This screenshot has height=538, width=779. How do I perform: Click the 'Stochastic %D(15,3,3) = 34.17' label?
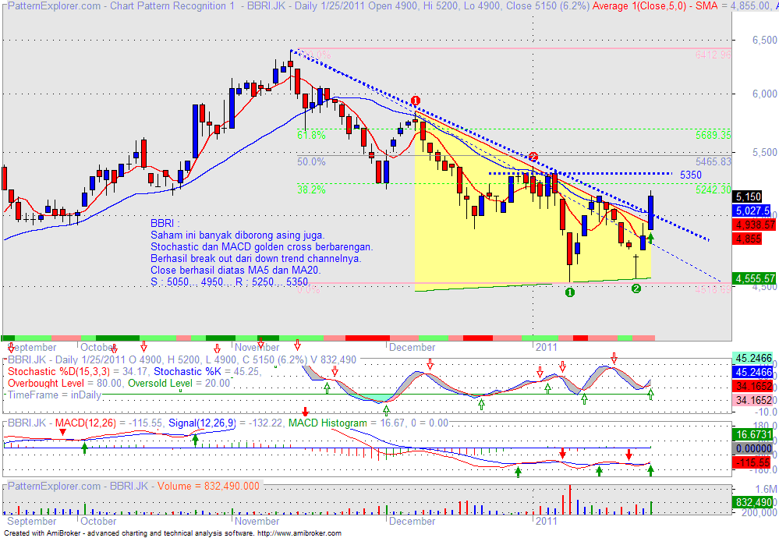point(78,371)
